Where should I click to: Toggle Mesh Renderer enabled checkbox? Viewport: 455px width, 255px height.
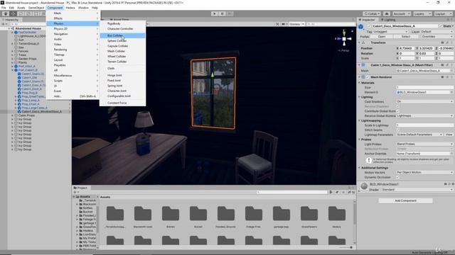368,77
